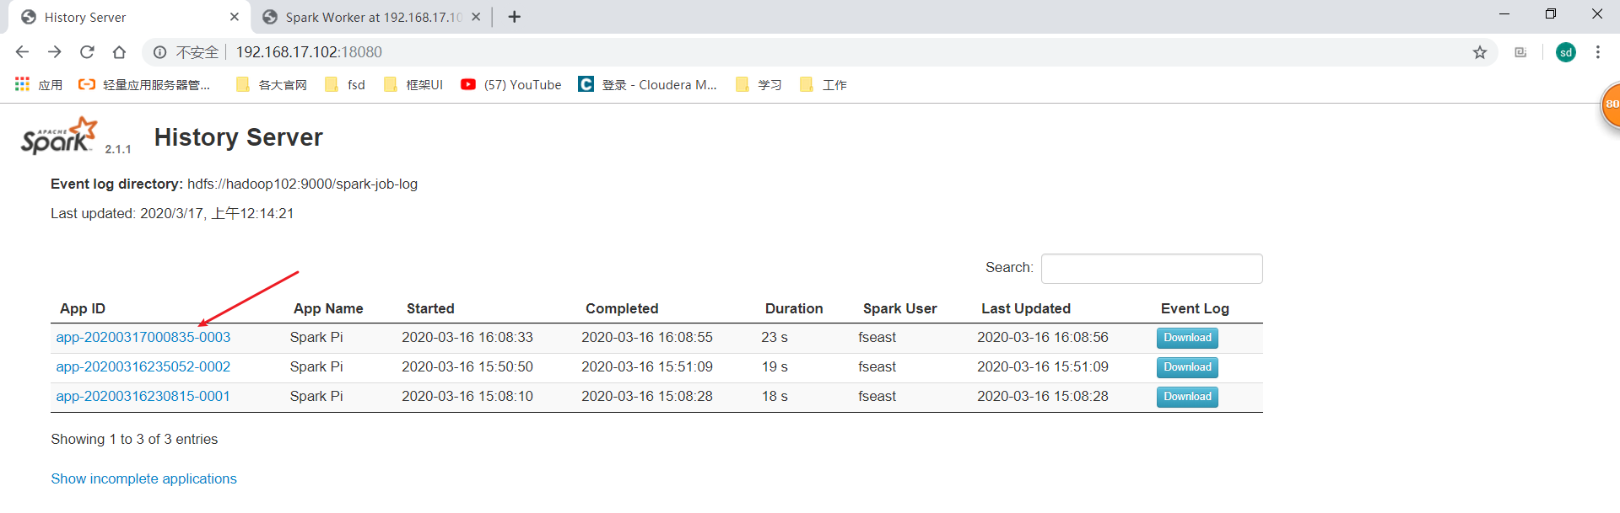
Task: Download event log for app ending 0003
Action: pos(1187,338)
